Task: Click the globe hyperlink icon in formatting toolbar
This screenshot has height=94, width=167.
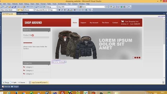Action: (86, 10)
